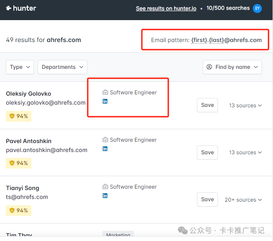Expand 20+ sources for Tianyi Song

point(243,200)
